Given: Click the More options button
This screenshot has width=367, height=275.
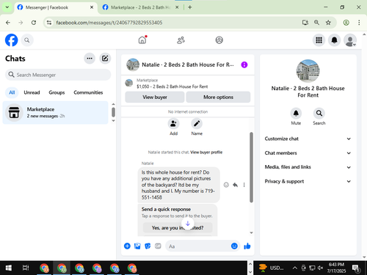Looking at the screenshot, I should (218, 97).
